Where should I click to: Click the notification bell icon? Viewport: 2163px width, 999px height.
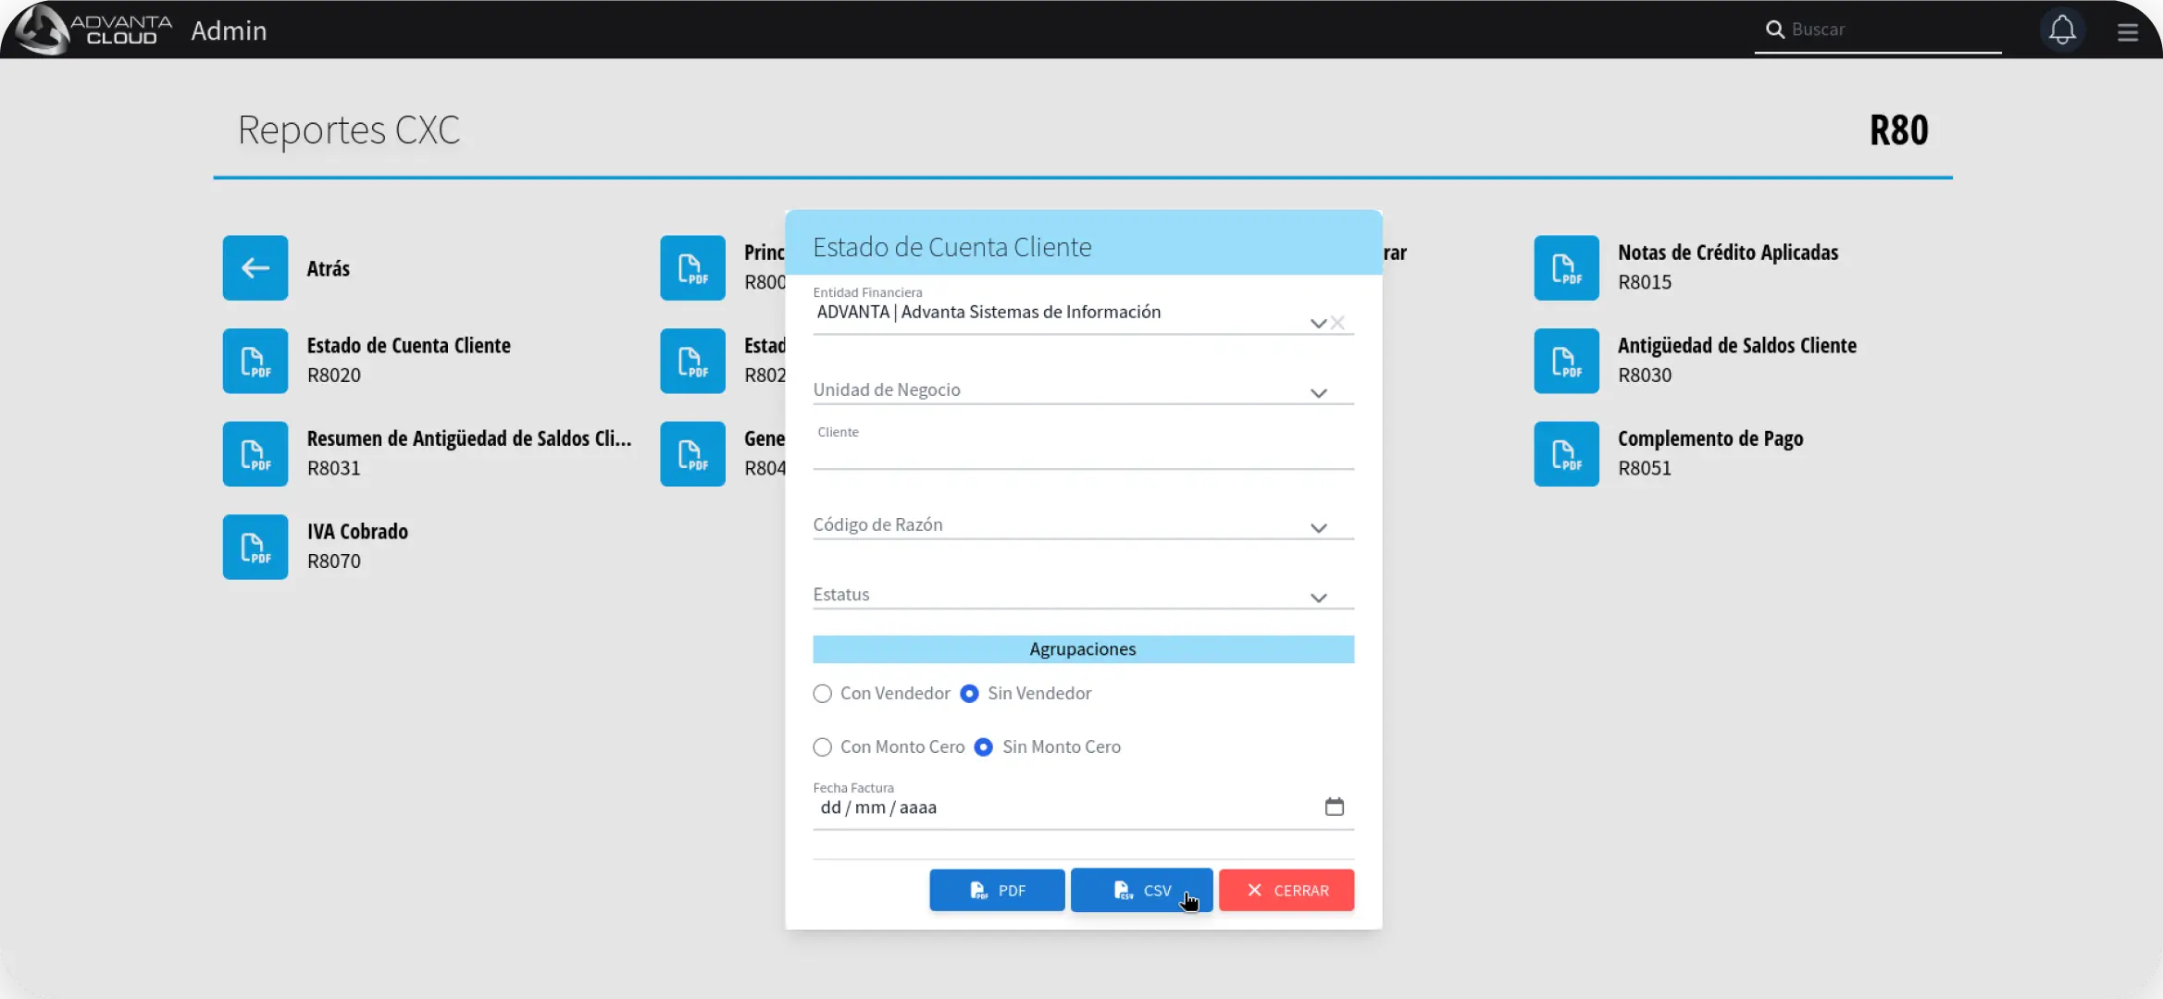(x=2061, y=31)
